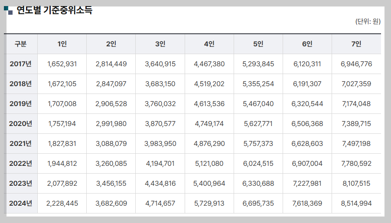Select the 구분 column header

[x=20, y=44]
